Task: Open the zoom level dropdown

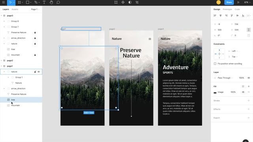Action: coord(247,2)
